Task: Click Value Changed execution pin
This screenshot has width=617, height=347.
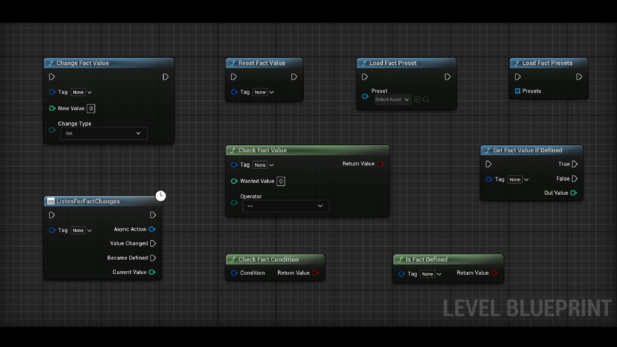Action: 153,244
